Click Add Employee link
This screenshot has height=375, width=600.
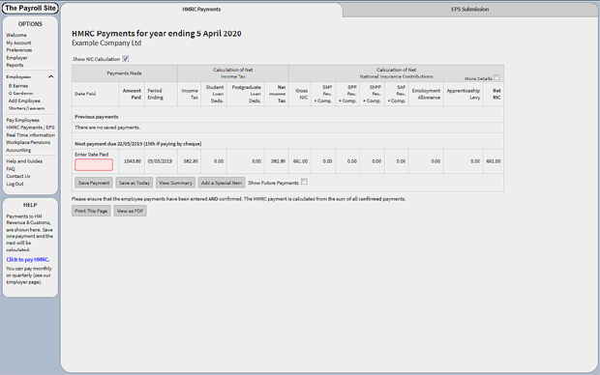[24, 101]
